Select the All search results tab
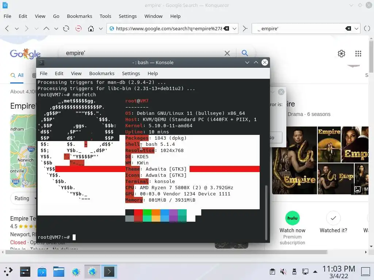The image size is (374, 280). pyautogui.click(x=17, y=75)
